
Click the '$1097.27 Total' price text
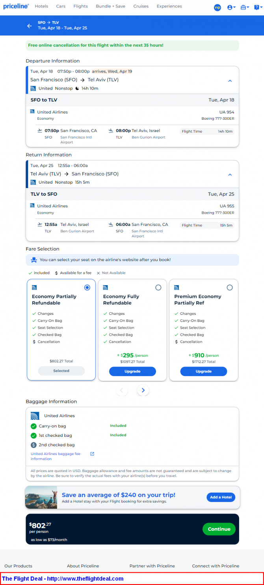coord(132,361)
